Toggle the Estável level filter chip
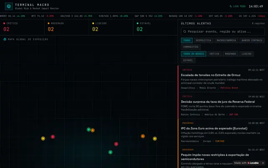Image resolution: width=268 pixels, height=168 pixels. 188,60
